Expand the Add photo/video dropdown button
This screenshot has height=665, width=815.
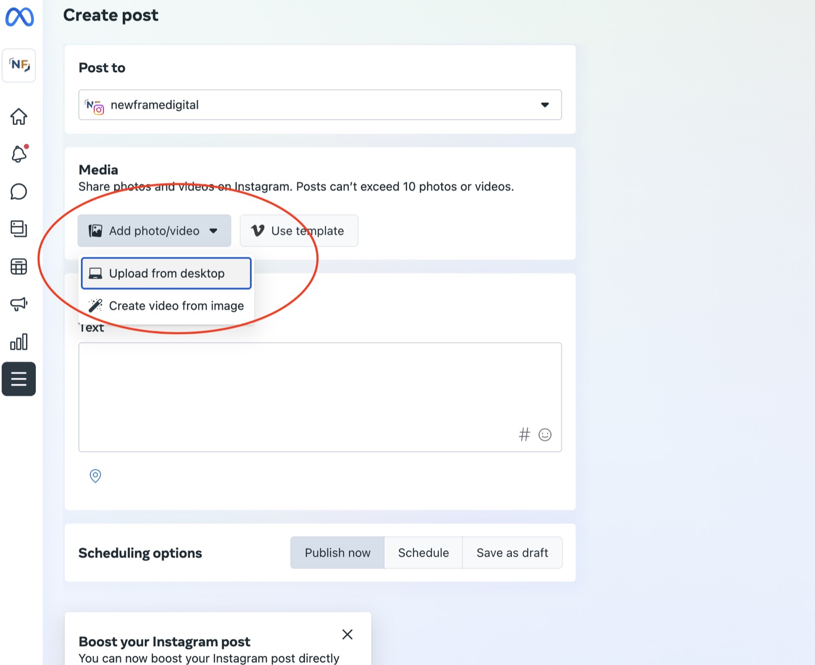pos(154,231)
